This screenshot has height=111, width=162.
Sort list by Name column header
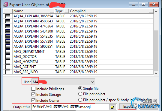[33, 11]
